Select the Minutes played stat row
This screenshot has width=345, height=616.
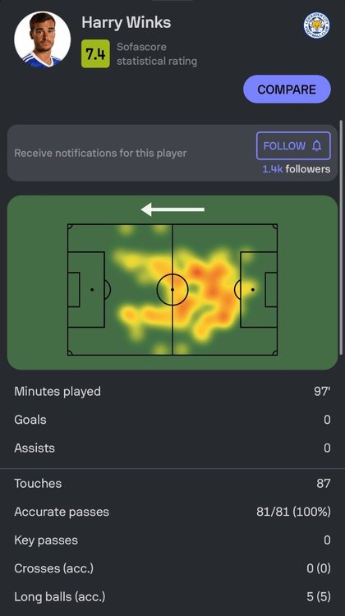[x=172, y=391]
